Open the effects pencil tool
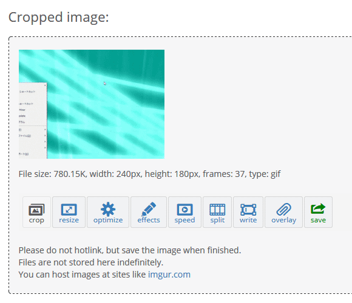Image resolution: width=352 pixels, height=303 pixels. 149,209
